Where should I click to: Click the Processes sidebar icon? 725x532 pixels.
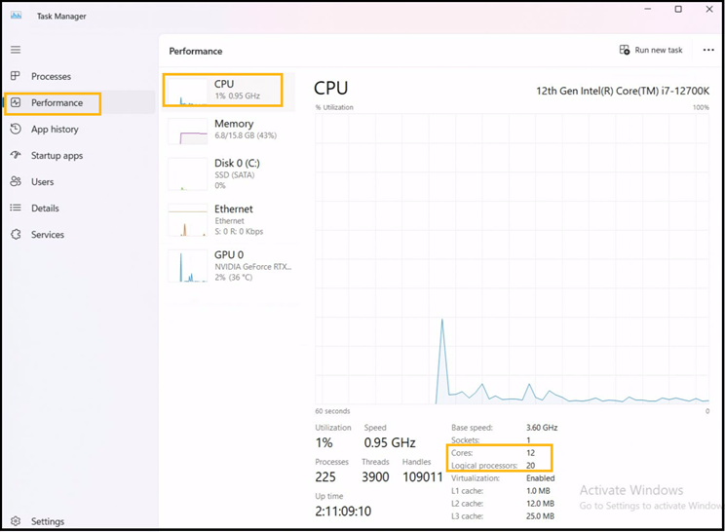pyautogui.click(x=16, y=76)
